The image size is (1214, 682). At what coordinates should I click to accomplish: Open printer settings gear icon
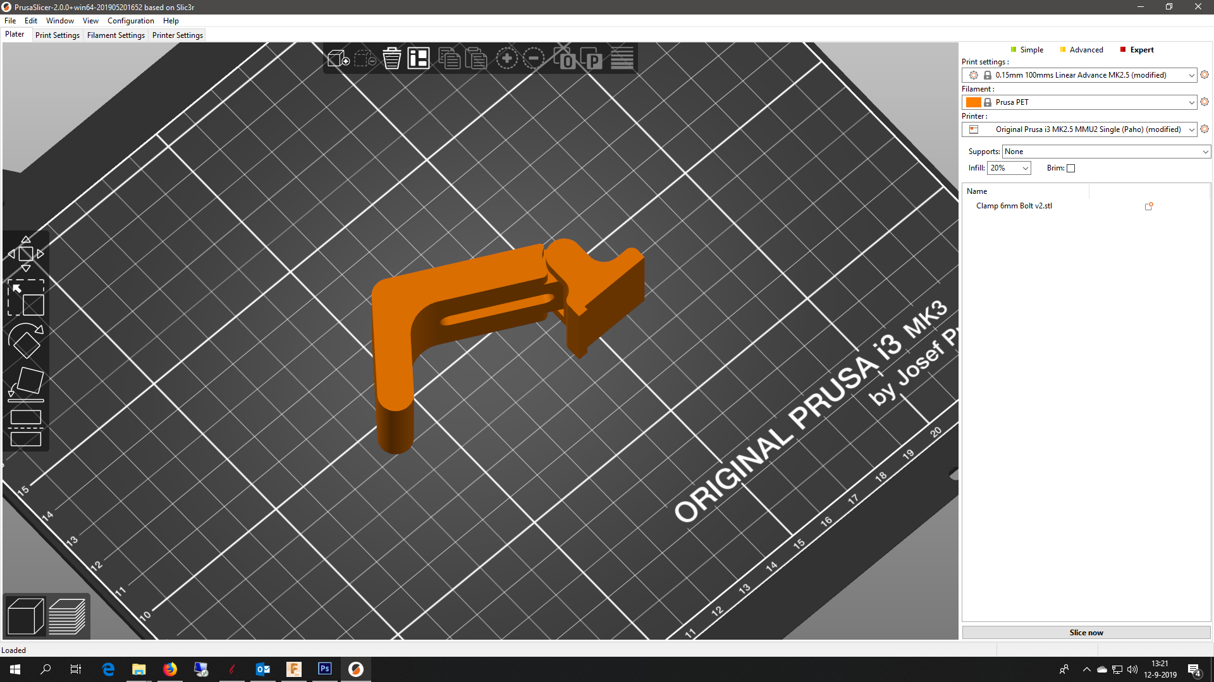1205,129
